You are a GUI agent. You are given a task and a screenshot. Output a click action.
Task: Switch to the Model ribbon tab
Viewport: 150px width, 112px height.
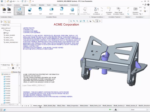pyautogui.click(x=9, y=5)
